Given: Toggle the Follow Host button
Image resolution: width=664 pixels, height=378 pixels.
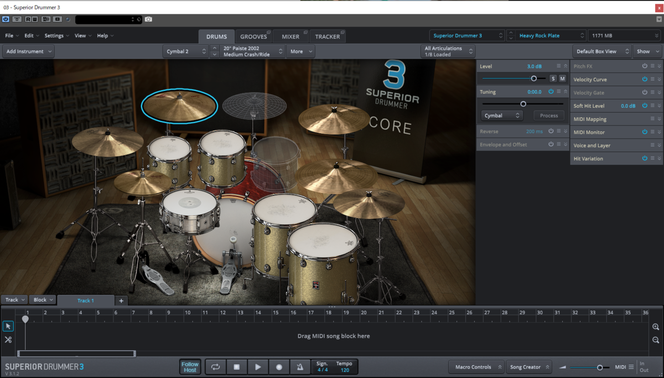Looking at the screenshot, I should (190, 367).
